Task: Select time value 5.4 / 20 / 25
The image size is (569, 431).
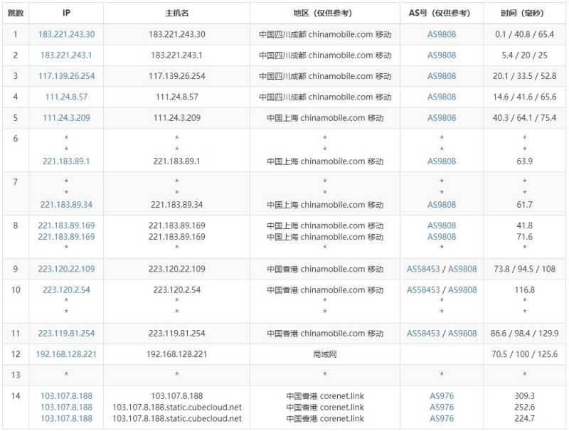Action: [524, 55]
